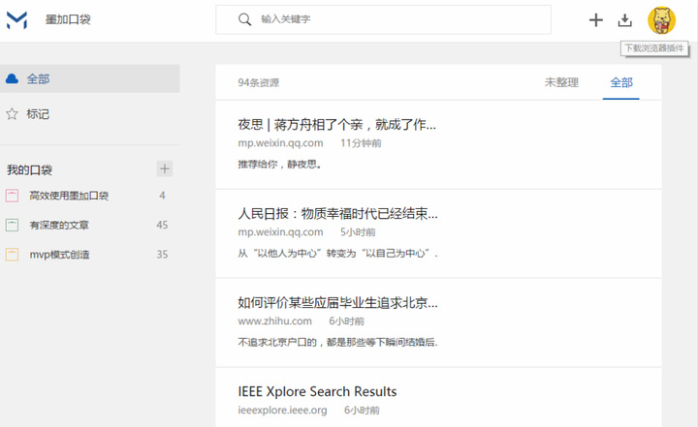Image resolution: width=698 pixels, height=427 pixels.
Task: Click the plus add-resource icon in header
Action: pyautogui.click(x=595, y=20)
